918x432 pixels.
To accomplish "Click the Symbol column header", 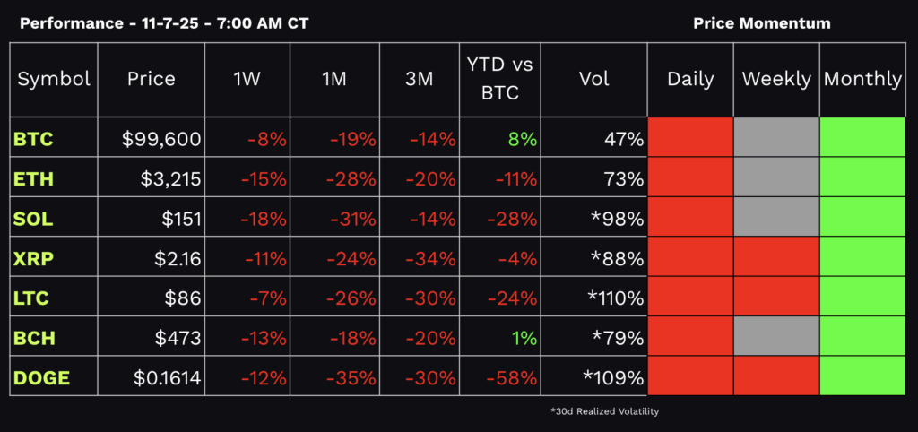I will [x=54, y=79].
